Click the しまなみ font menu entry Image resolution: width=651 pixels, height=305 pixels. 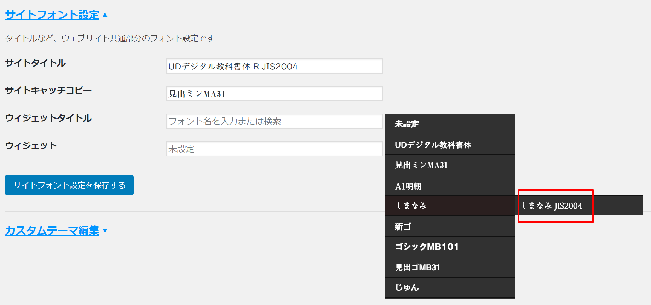coord(450,206)
